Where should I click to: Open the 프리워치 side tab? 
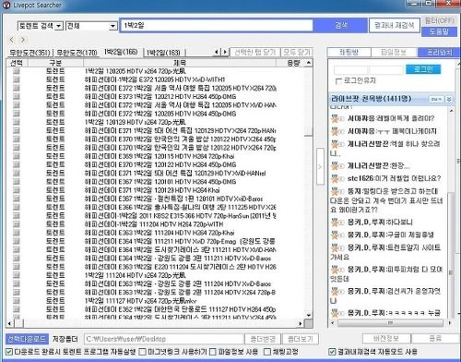pyautogui.click(x=440, y=52)
